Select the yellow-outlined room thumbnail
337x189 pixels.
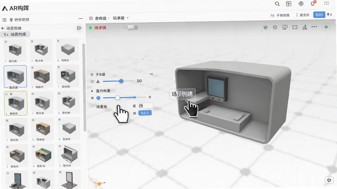point(16,103)
